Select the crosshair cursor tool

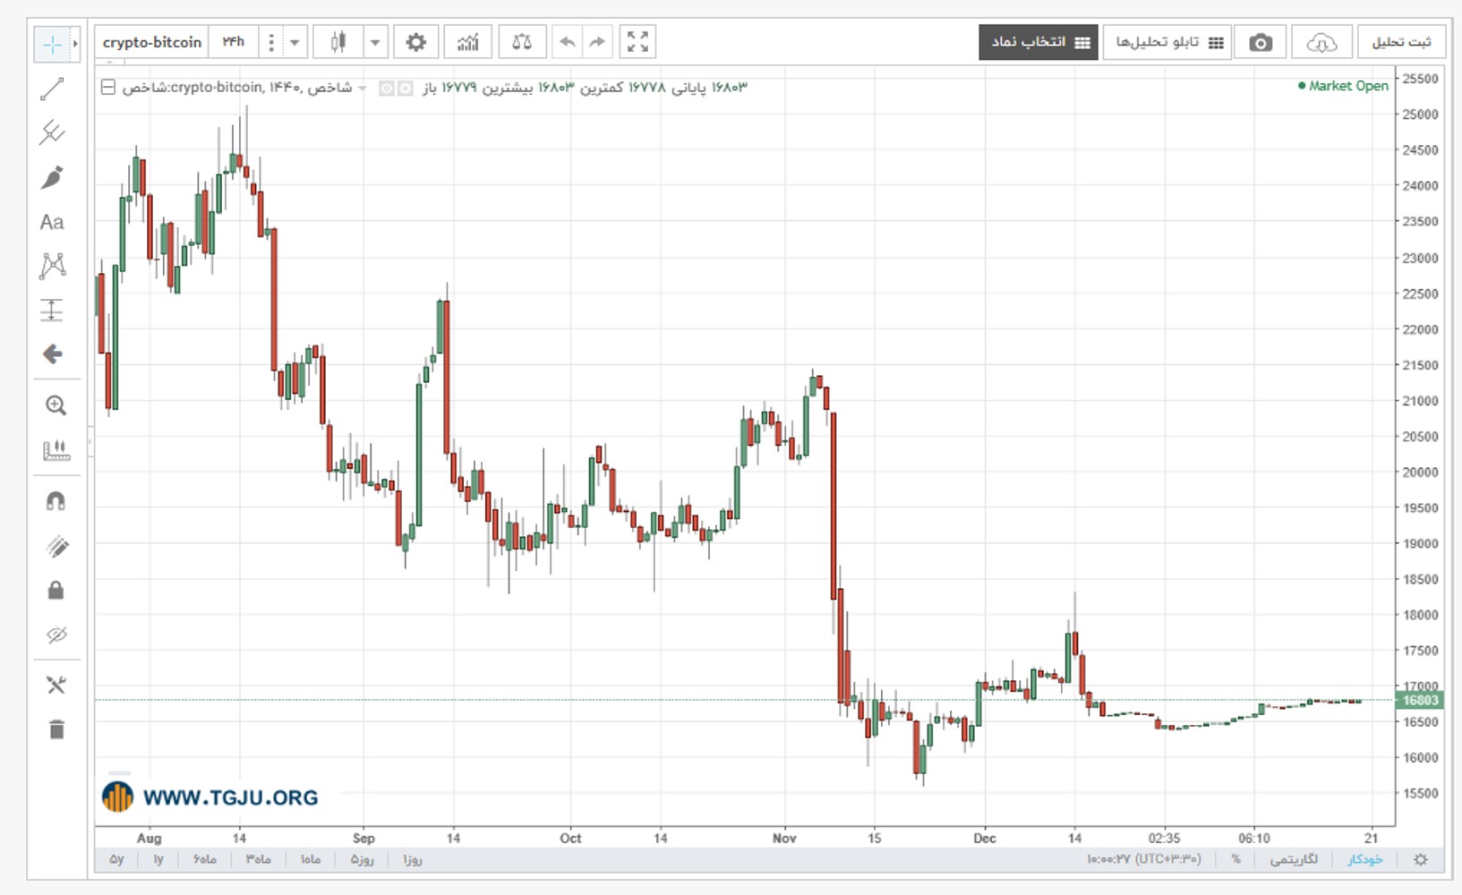(52, 44)
